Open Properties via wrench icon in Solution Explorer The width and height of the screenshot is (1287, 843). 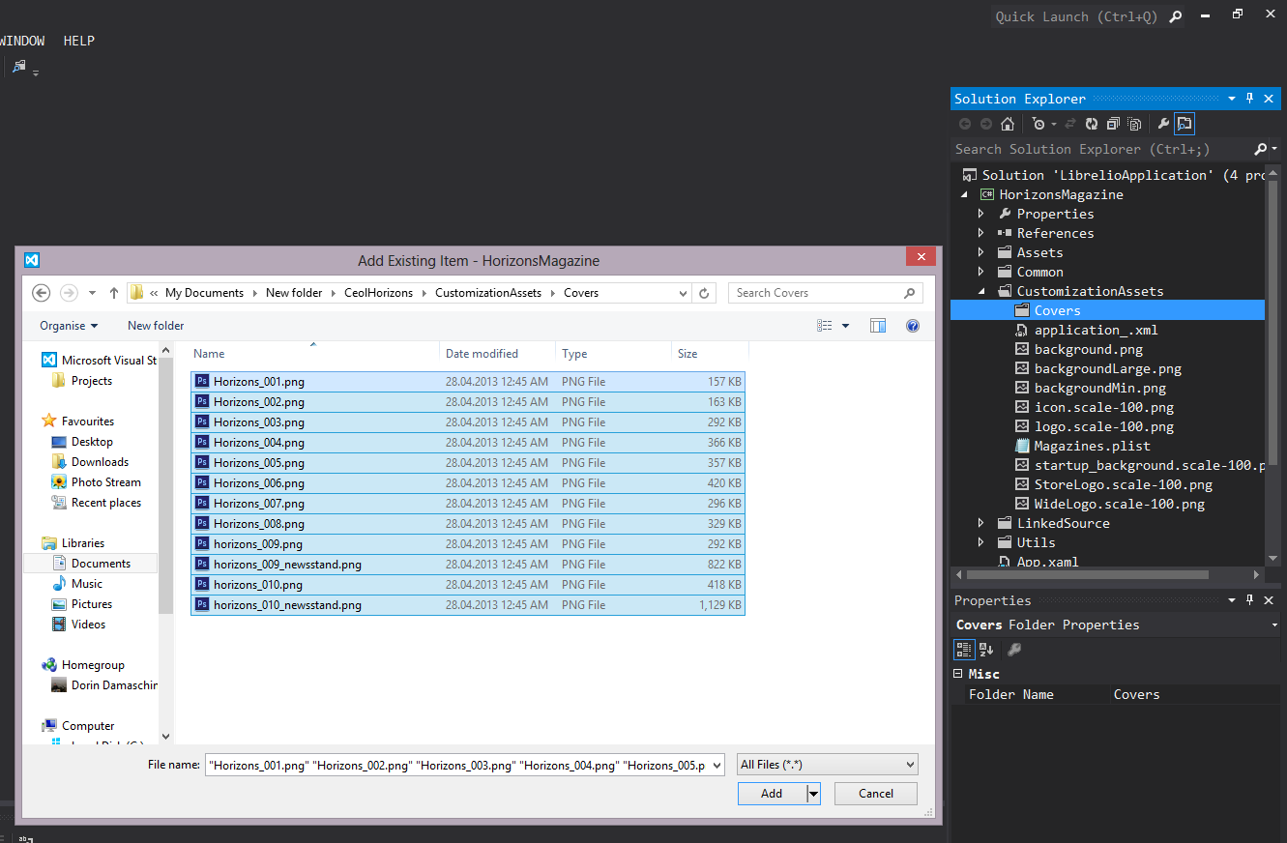pos(1163,124)
